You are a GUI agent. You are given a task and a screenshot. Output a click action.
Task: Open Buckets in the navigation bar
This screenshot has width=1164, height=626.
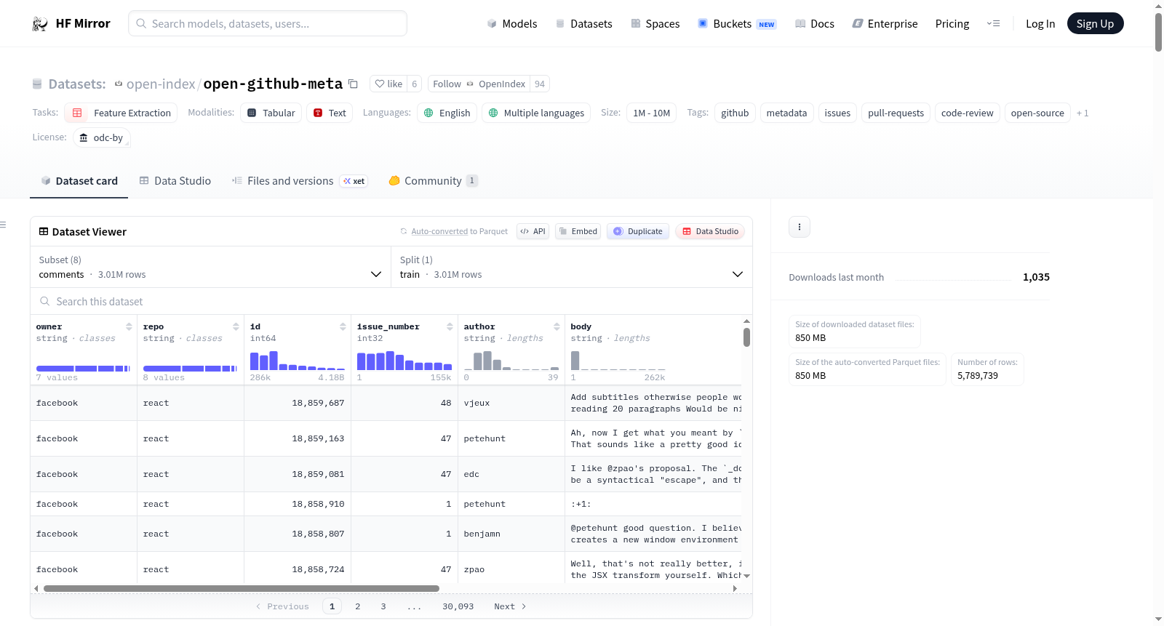(x=737, y=24)
